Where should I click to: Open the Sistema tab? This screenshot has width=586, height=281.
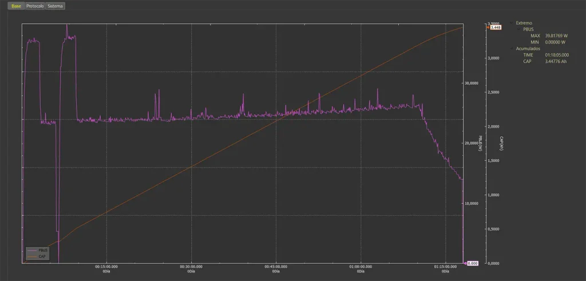pyautogui.click(x=56, y=6)
